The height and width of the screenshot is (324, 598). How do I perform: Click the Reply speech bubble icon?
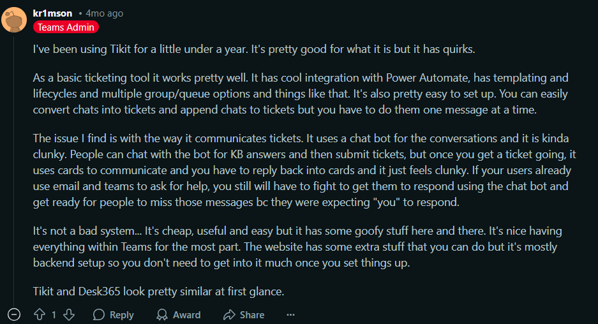pyautogui.click(x=98, y=314)
